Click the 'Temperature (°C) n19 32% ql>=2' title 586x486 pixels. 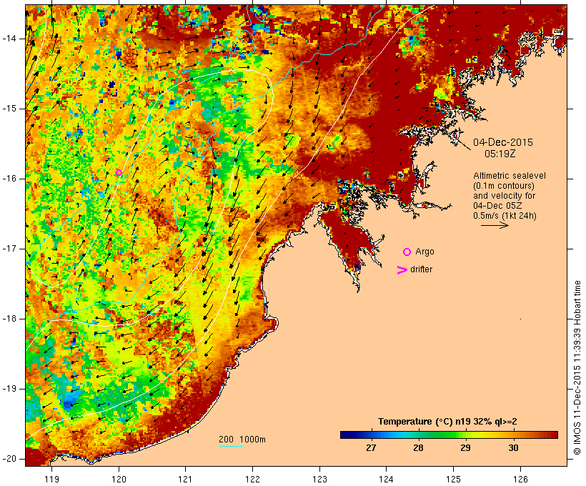(447, 422)
